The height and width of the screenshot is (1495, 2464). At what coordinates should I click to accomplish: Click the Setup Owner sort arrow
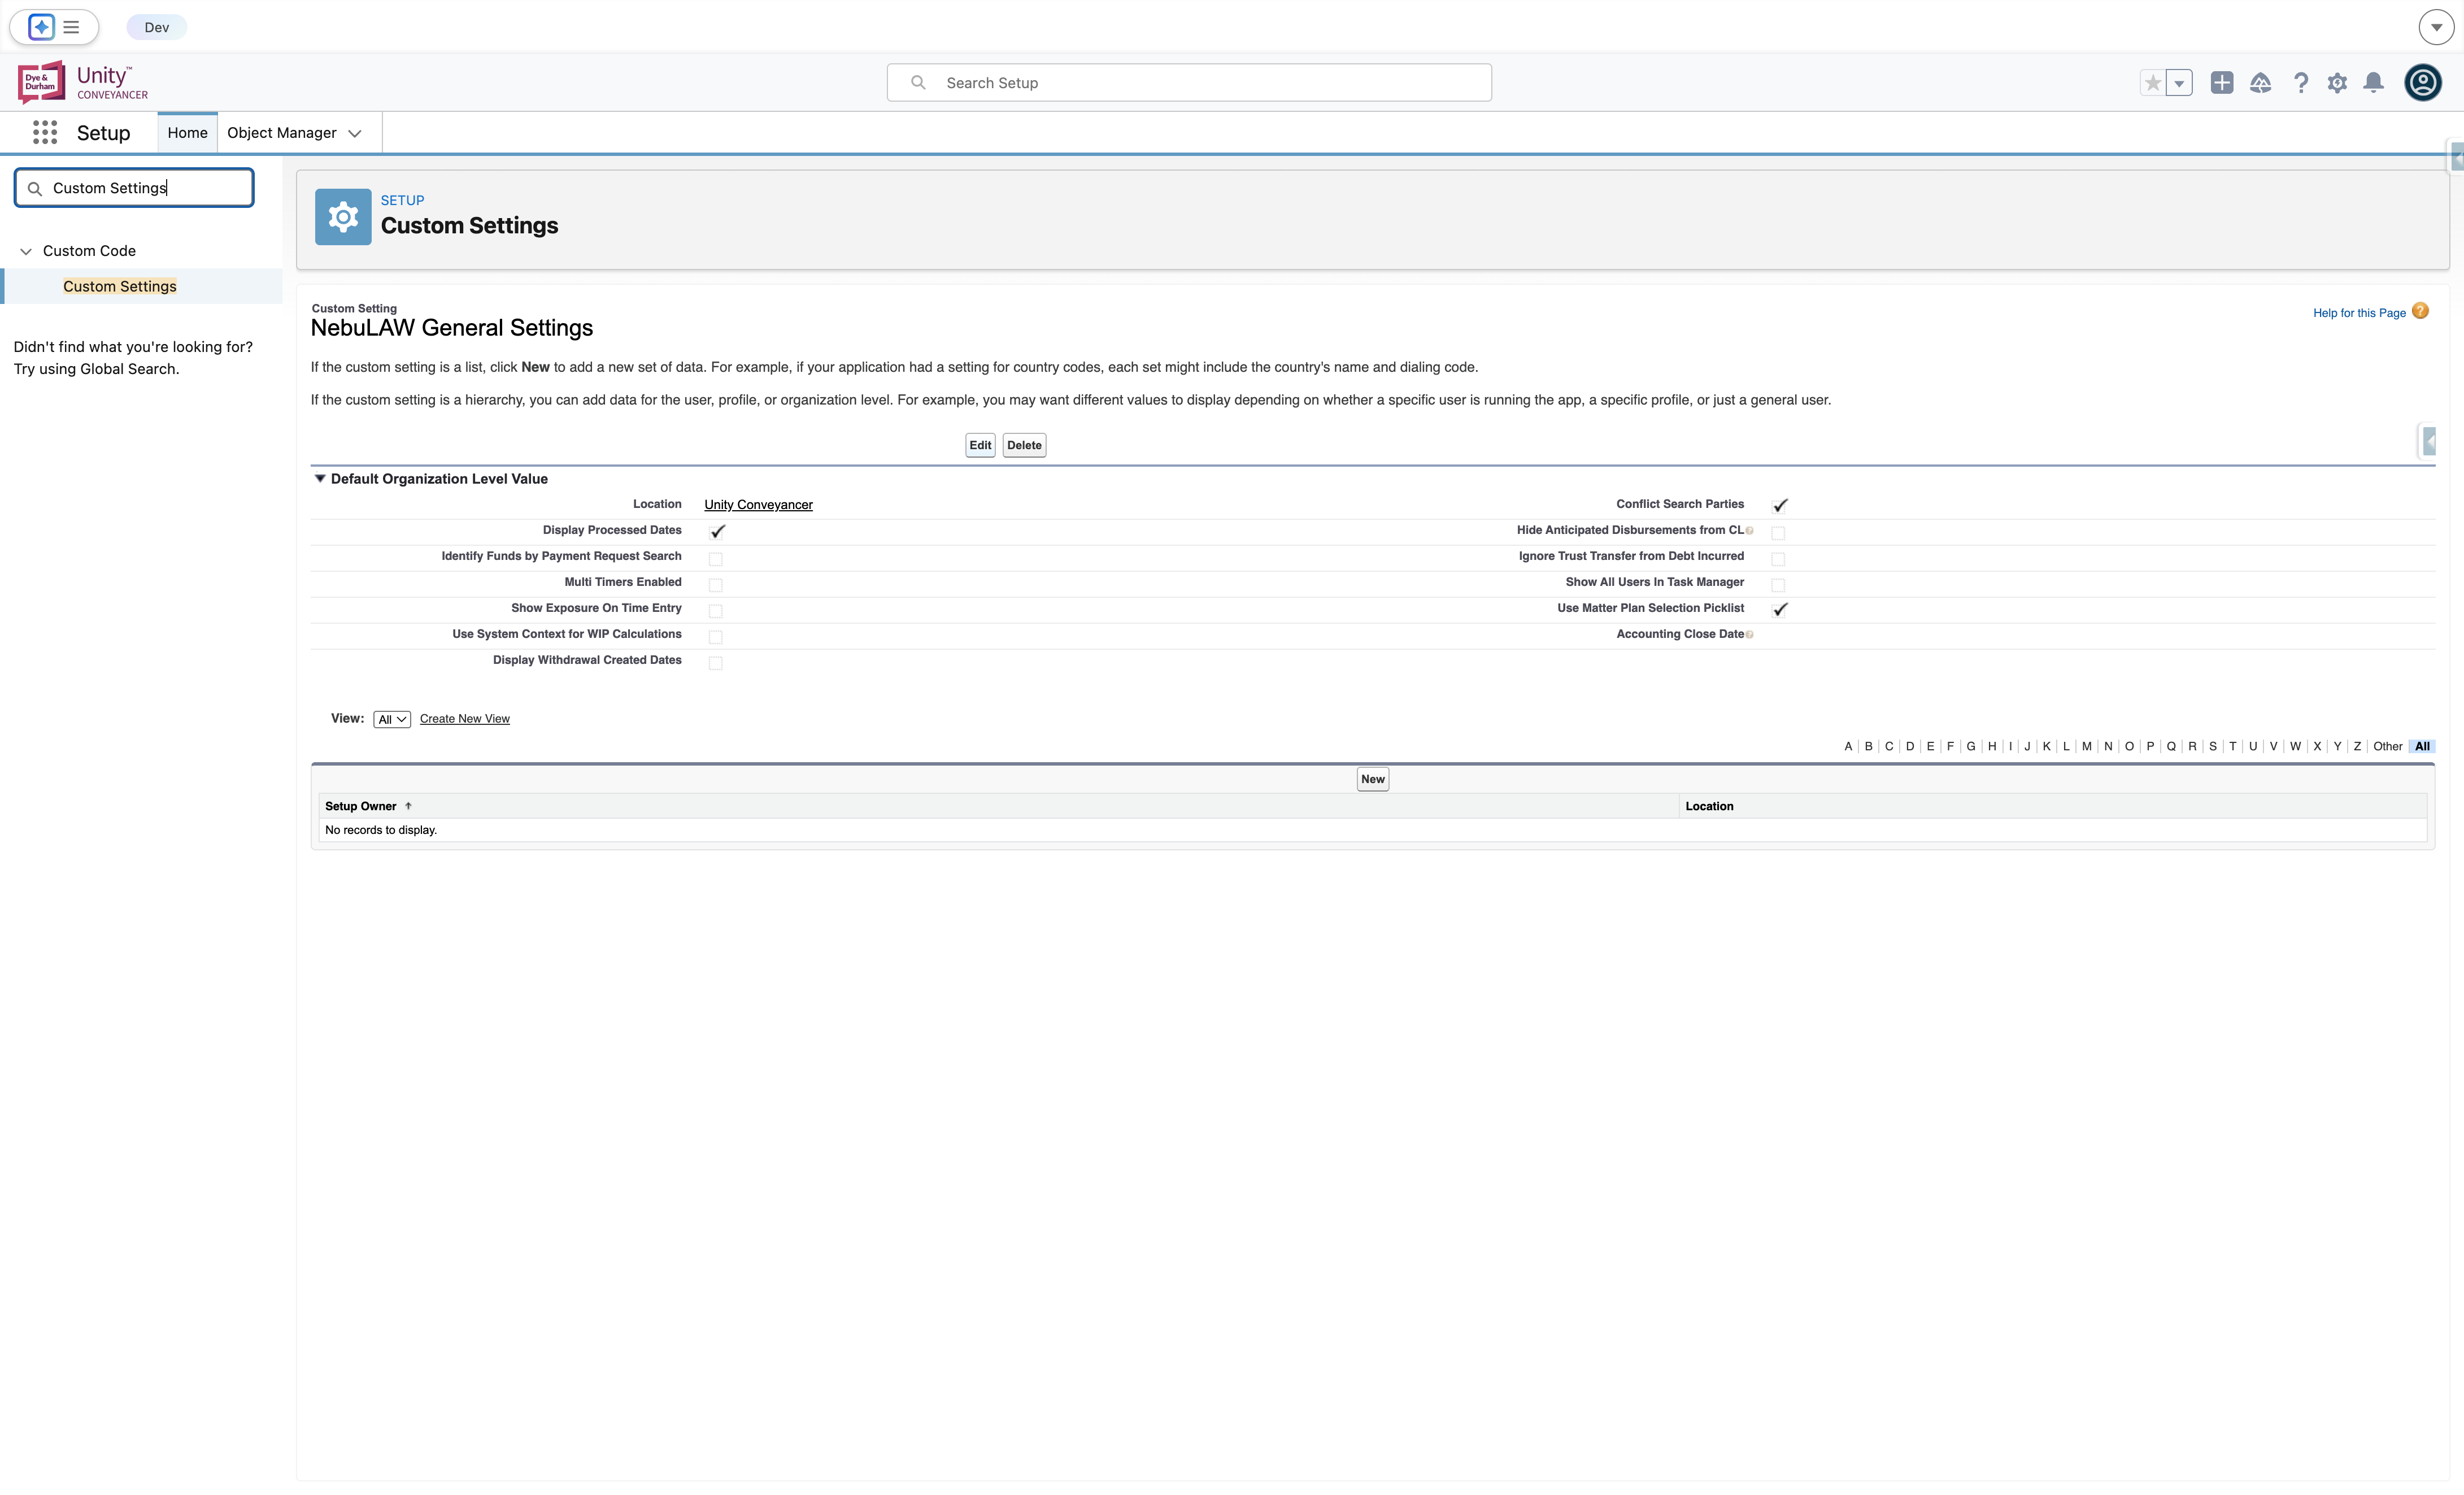(408, 806)
